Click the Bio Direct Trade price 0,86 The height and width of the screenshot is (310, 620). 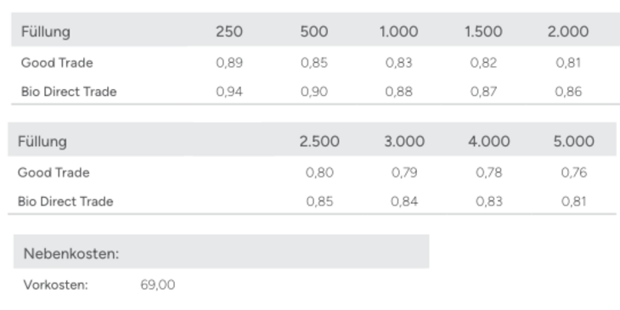[x=568, y=92]
